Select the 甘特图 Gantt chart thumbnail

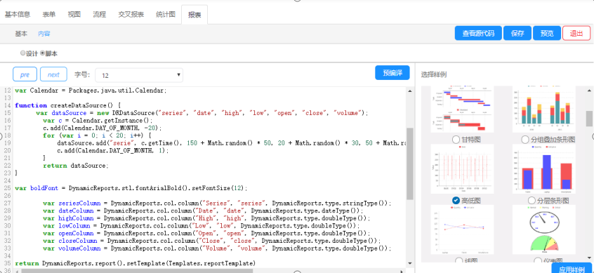[x=462, y=109]
